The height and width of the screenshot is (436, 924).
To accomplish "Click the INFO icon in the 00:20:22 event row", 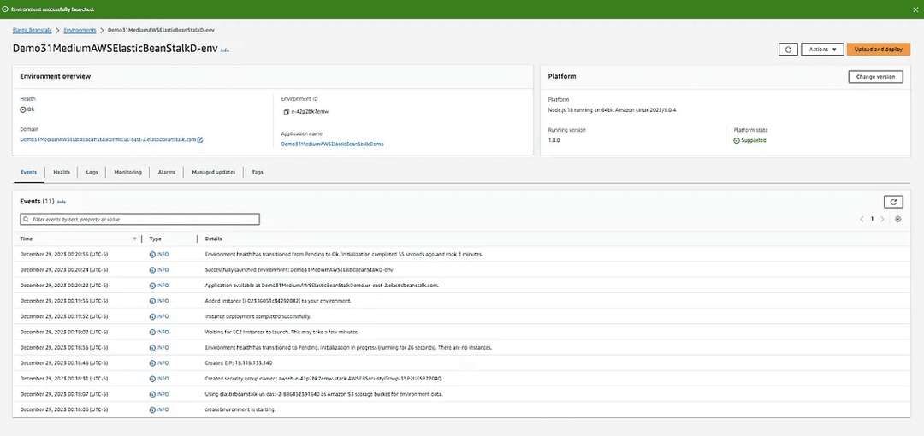I will pyautogui.click(x=152, y=286).
